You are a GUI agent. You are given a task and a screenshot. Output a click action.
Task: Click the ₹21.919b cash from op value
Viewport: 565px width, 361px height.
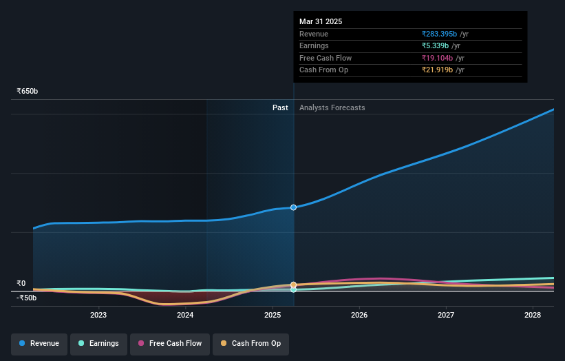(437, 70)
